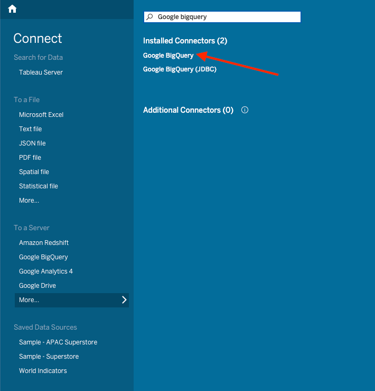Click the magnifier icon in the search box
Screen dimensions: 375x391
149,17
